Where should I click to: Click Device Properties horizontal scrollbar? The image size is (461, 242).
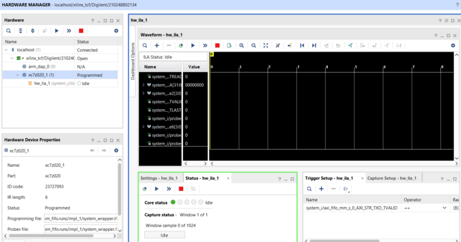(x=50, y=236)
